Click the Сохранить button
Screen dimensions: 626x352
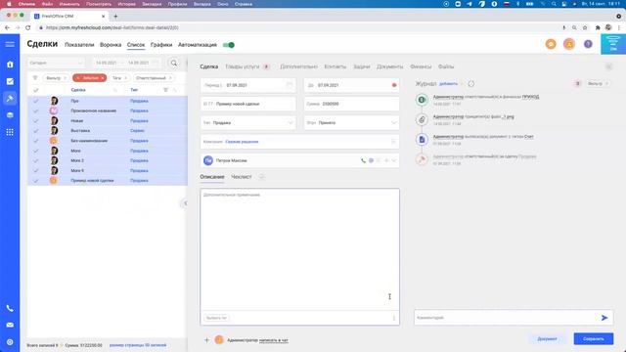(x=594, y=339)
